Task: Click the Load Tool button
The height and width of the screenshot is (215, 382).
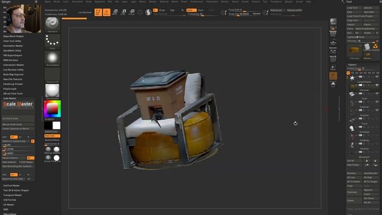Action: (354, 8)
